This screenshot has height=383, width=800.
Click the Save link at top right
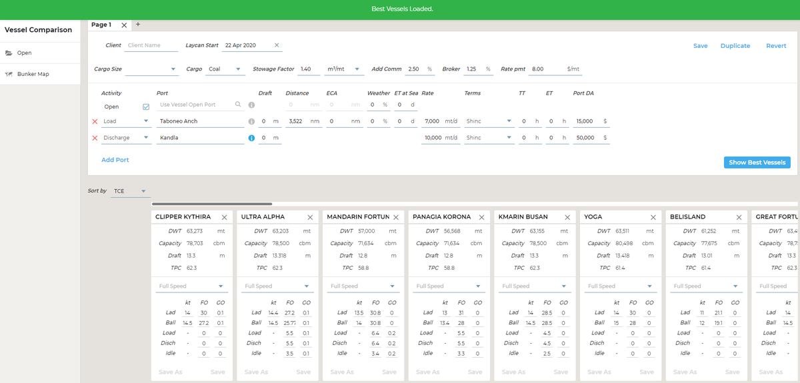[700, 46]
